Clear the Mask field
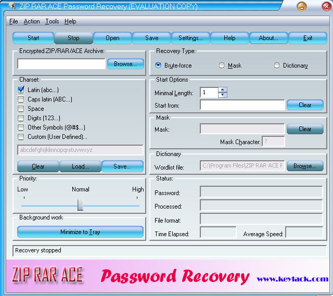The image size is (333, 296). pyautogui.click(x=305, y=129)
